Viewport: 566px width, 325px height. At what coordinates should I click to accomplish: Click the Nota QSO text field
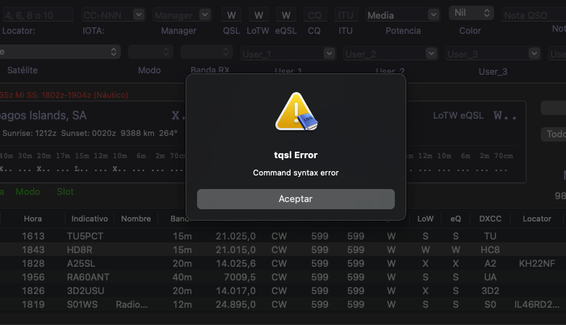click(534, 15)
